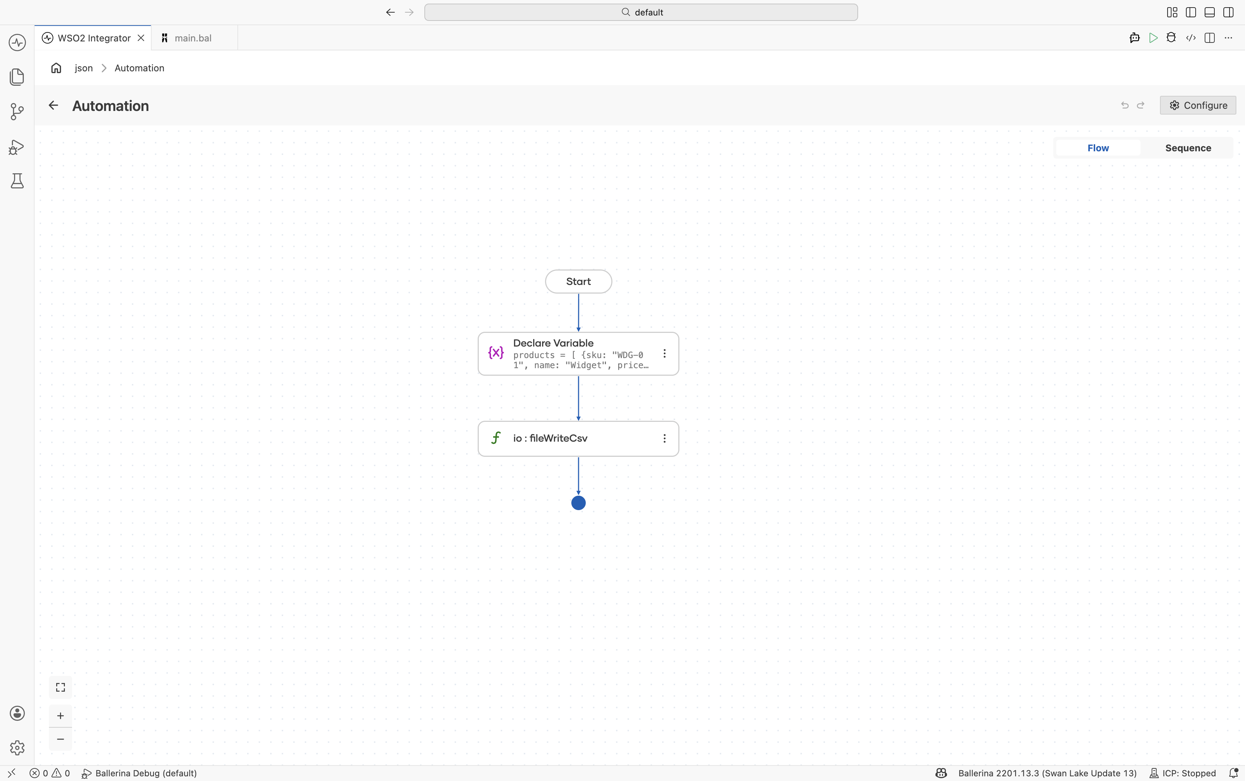Screen dimensions: 1245x781
Task: Click the Debug bug icon in editor toolbar
Action: click(1171, 38)
